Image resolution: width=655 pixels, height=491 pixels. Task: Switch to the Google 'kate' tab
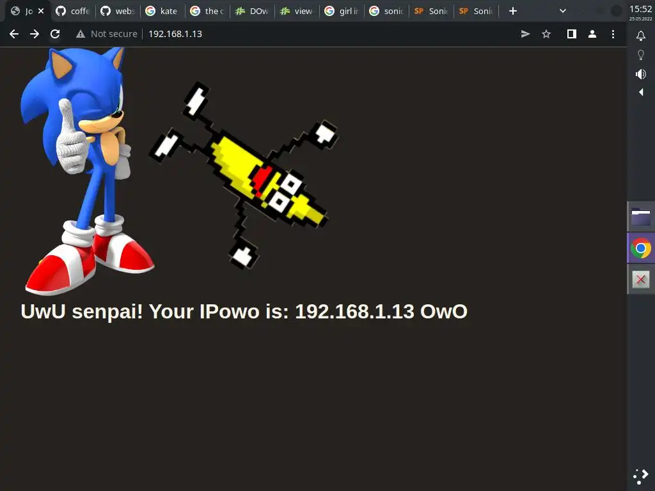(x=162, y=11)
